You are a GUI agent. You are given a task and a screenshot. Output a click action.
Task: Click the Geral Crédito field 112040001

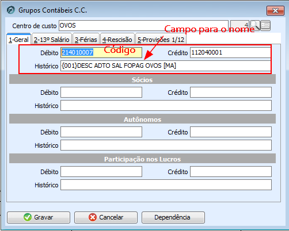coord(230,52)
